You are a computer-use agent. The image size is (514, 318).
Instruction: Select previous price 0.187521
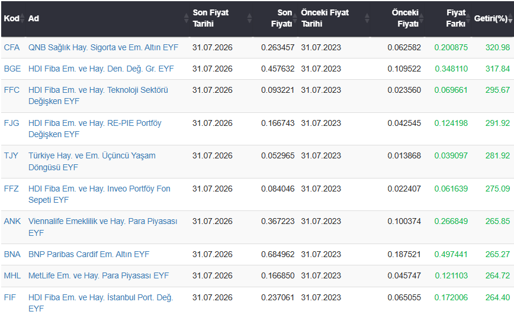pyautogui.click(x=404, y=254)
